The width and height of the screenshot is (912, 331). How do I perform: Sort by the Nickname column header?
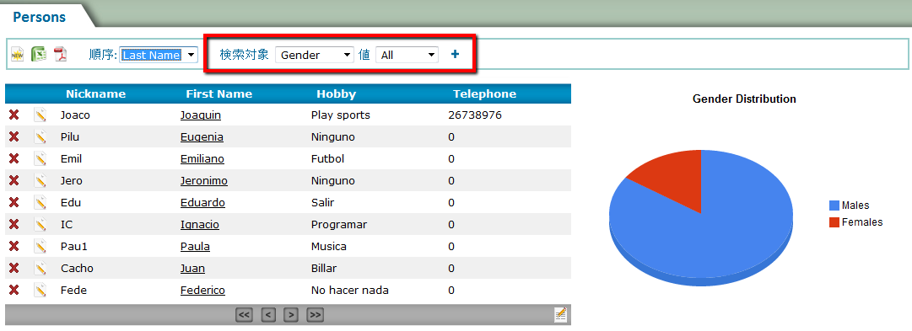(x=95, y=93)
